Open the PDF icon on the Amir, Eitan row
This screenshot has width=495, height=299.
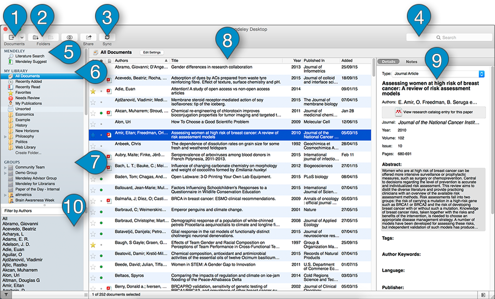pos(109,135)
